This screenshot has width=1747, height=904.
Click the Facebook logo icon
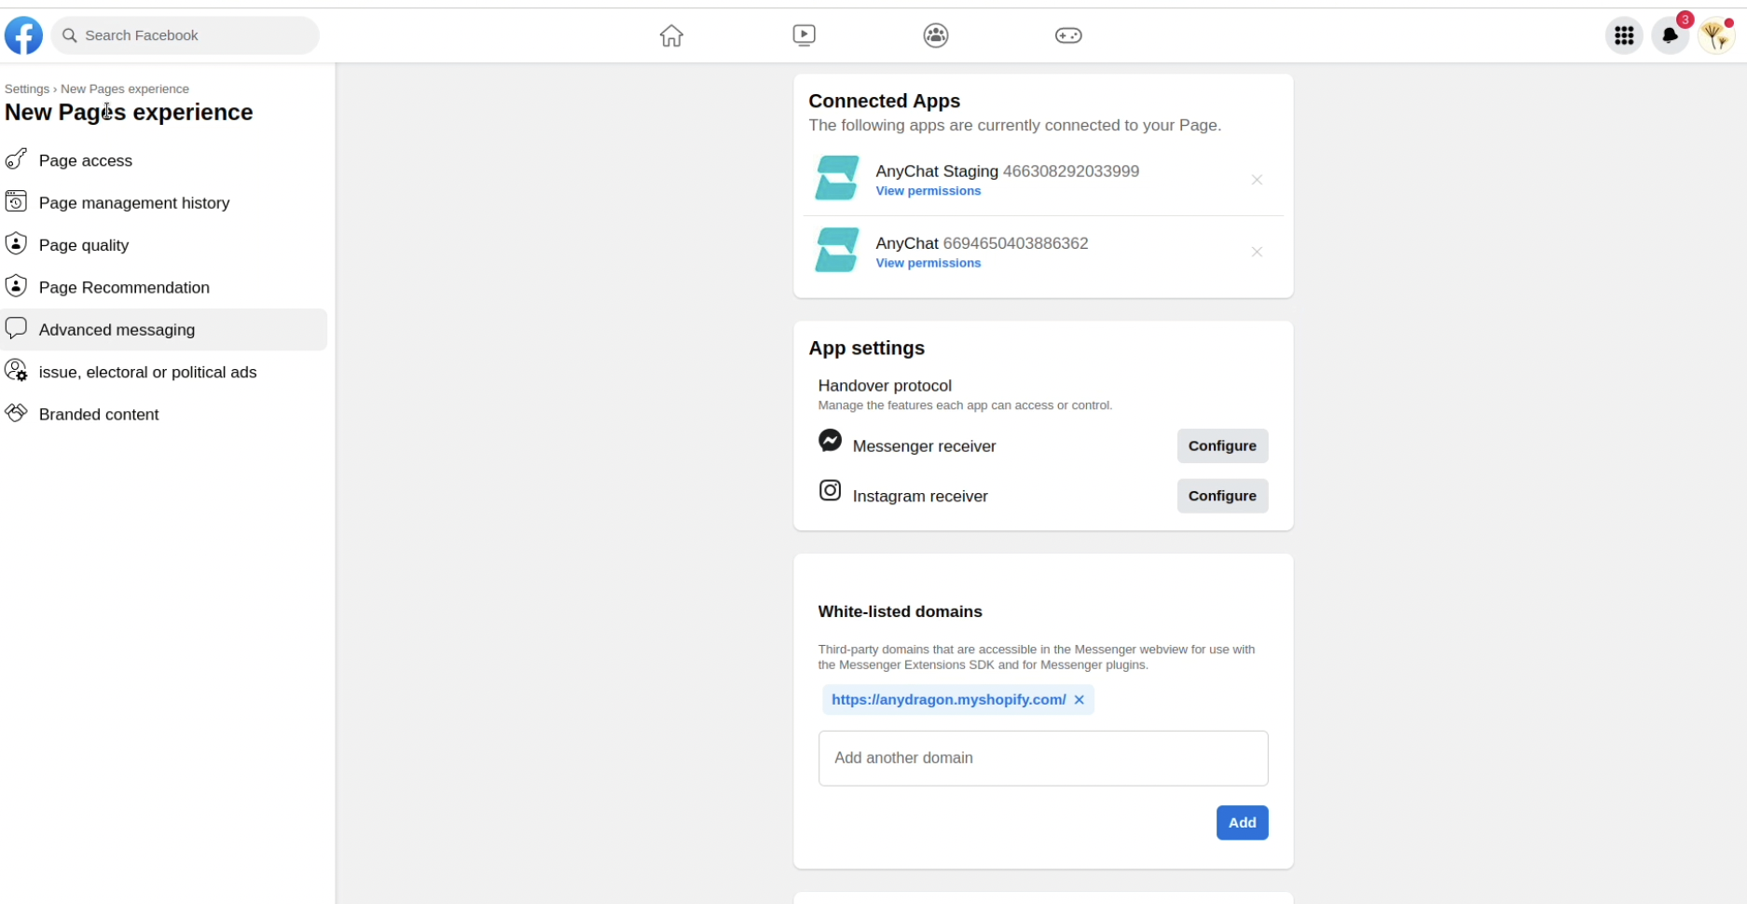click(23, 35)
